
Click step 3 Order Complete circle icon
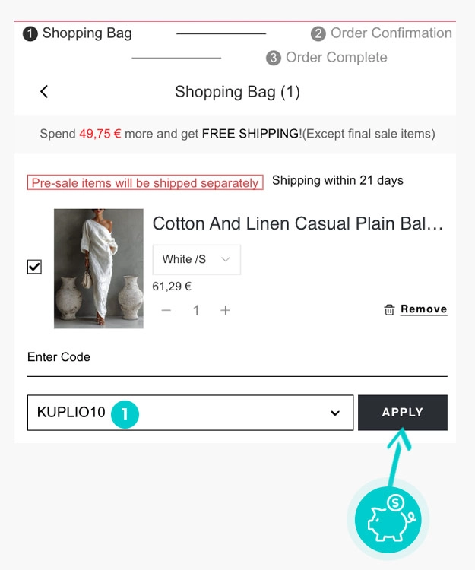274,58
